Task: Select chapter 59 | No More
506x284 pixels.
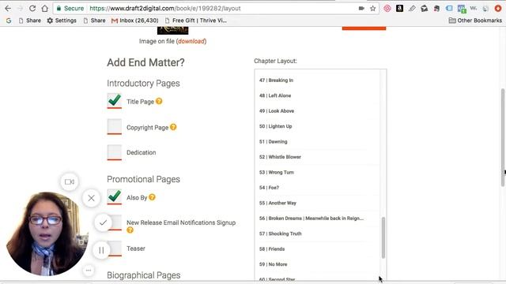Action: click(273, 264)
